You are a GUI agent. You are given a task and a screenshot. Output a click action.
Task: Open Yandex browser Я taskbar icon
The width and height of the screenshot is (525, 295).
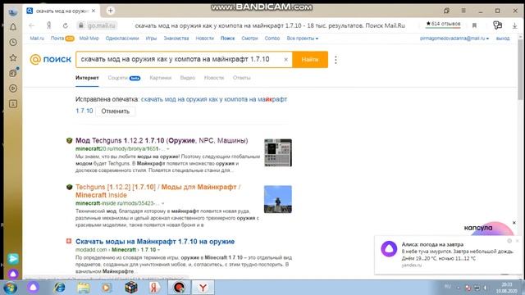154,288
